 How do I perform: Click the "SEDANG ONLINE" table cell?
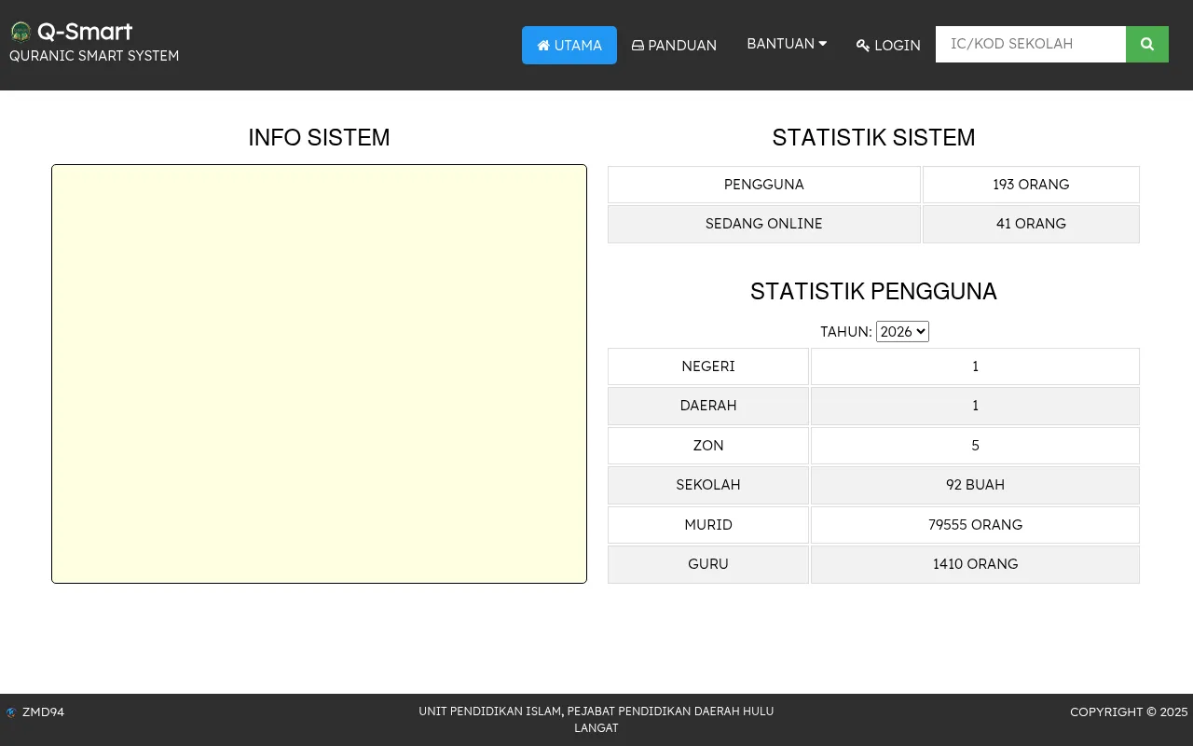pos(764,224)
